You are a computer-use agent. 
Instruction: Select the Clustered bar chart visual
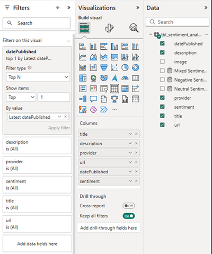104,47
